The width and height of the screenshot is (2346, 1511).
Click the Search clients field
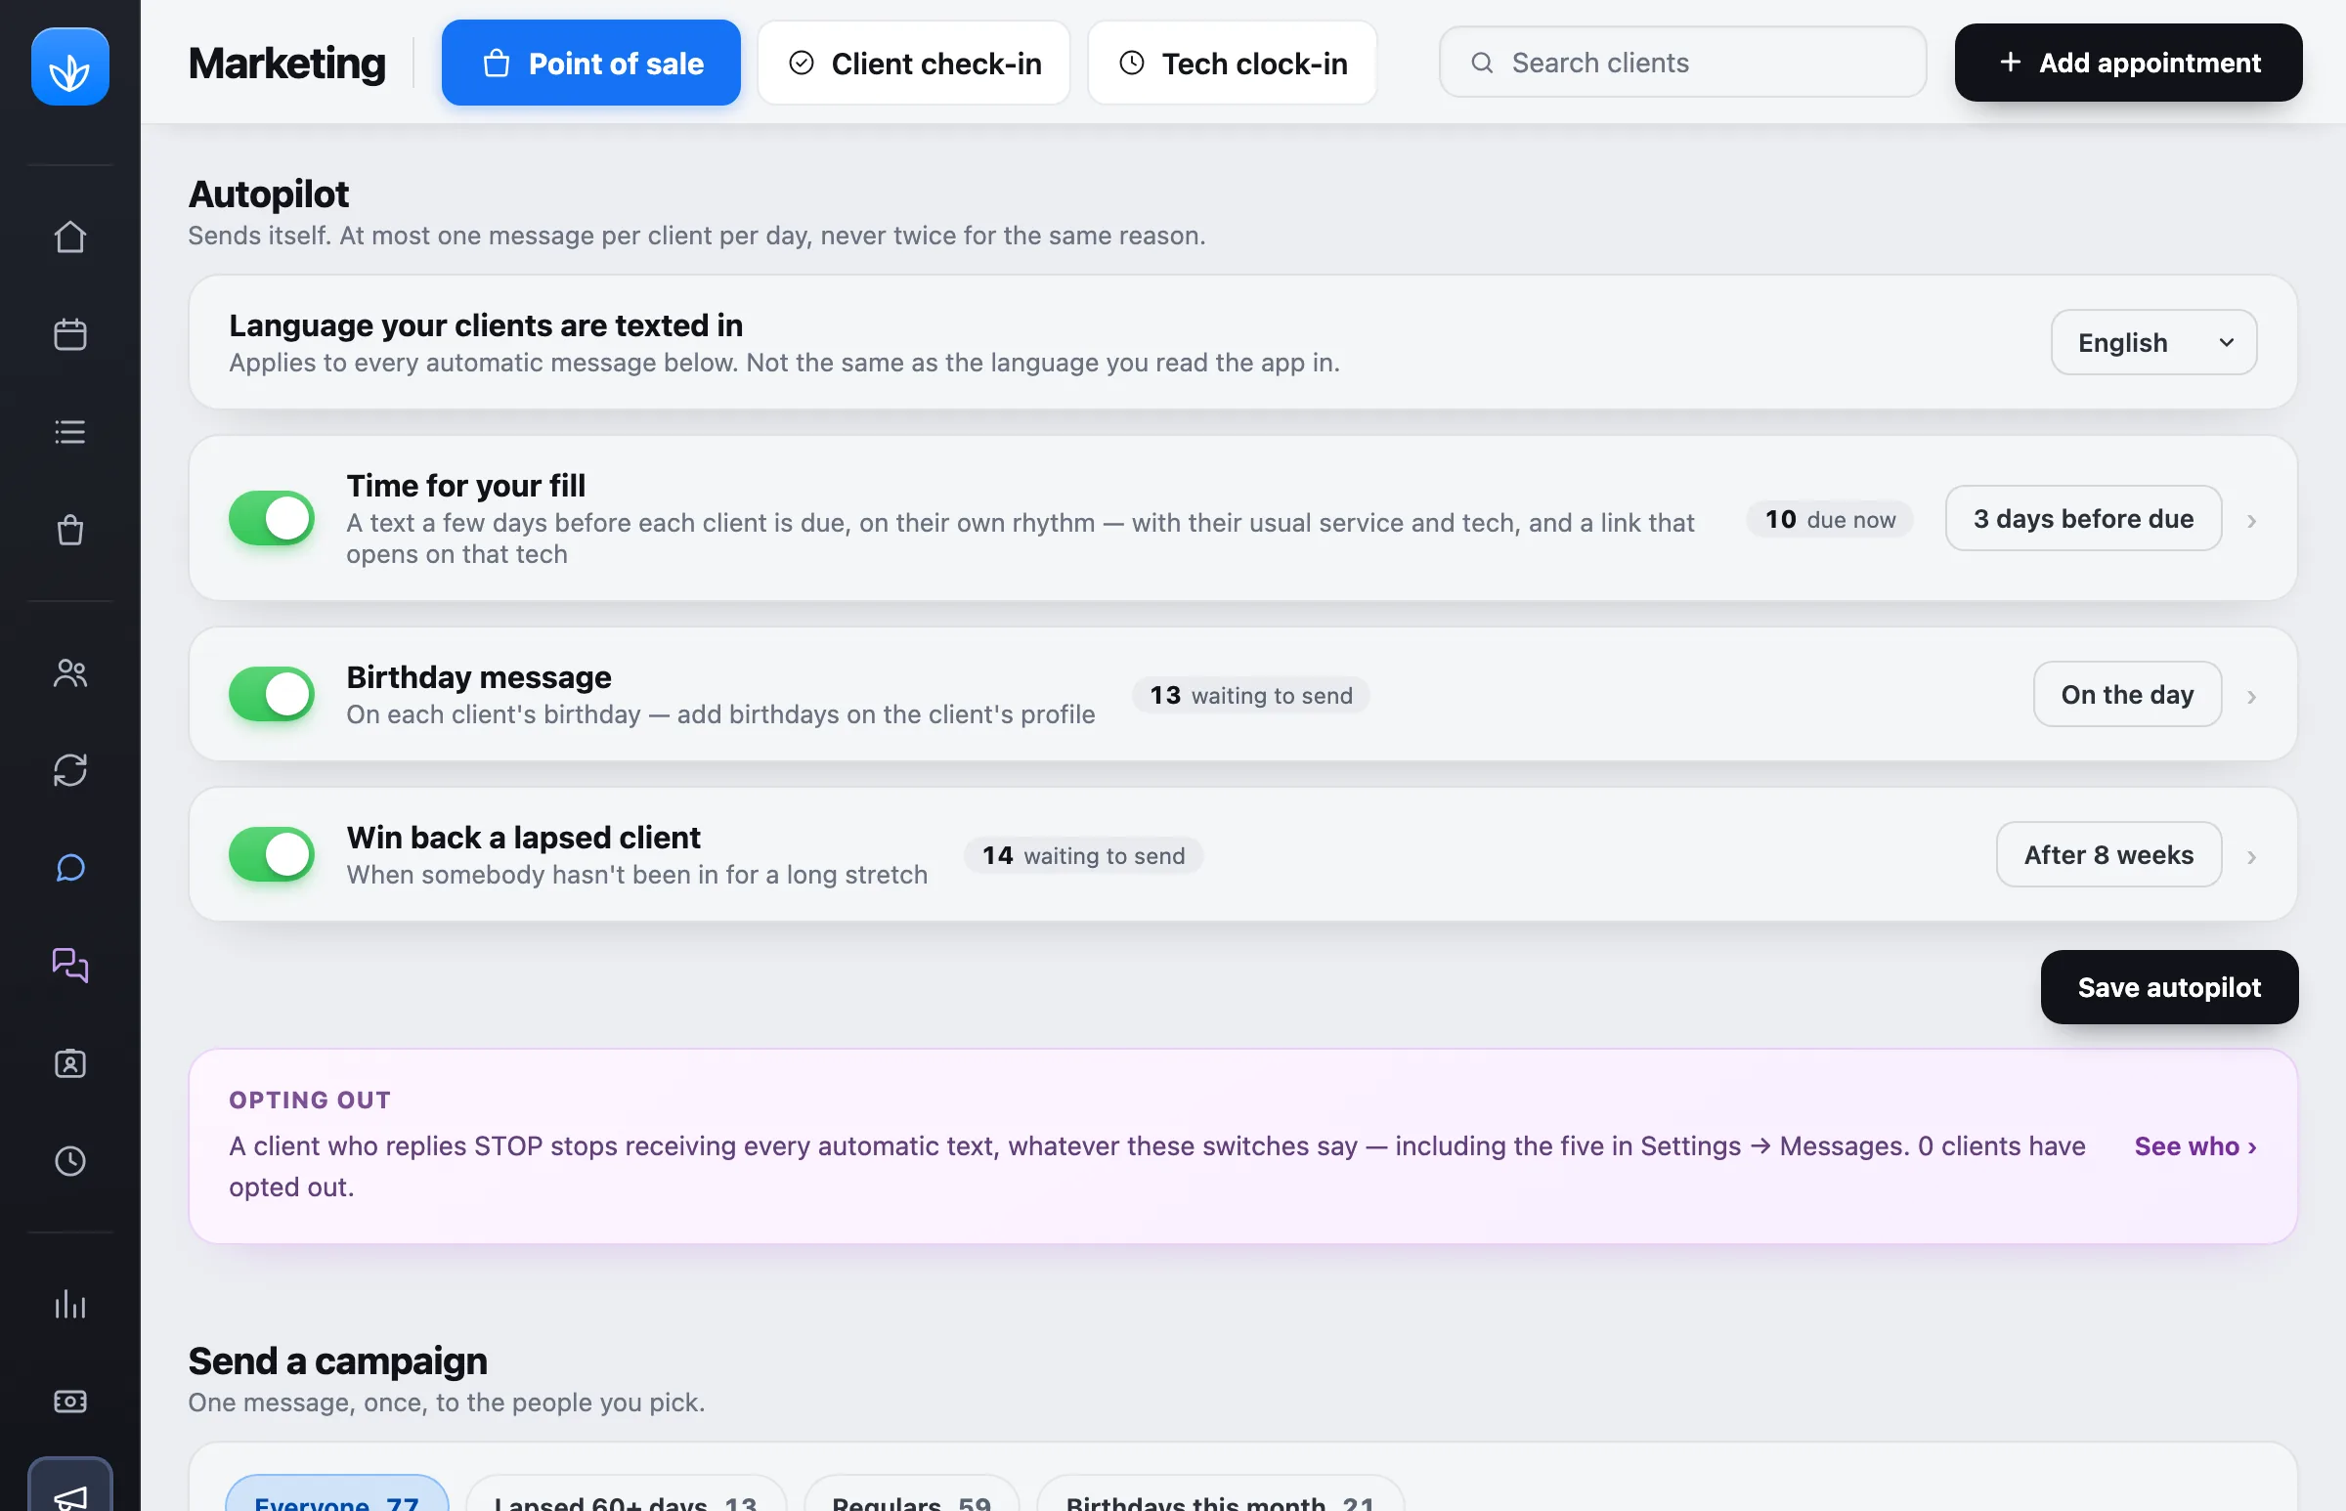(1682, 63)
